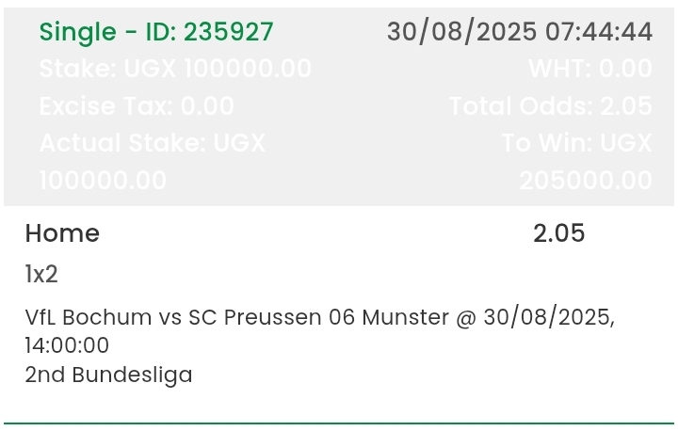The width and height of the screenshot is (678, 431).
Task: Click the green divider line below the bet
Action: click(x=339, y=423)
